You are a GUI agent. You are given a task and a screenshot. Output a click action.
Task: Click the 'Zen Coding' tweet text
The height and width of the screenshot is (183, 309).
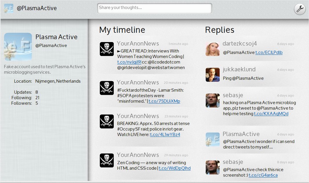pyautogui.click(x=154, y=166)
